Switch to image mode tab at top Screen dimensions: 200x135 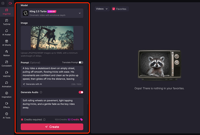coord(3,3)
